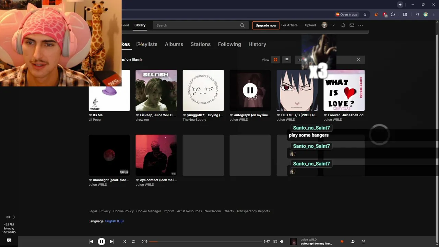Select the list view icon

286,60
